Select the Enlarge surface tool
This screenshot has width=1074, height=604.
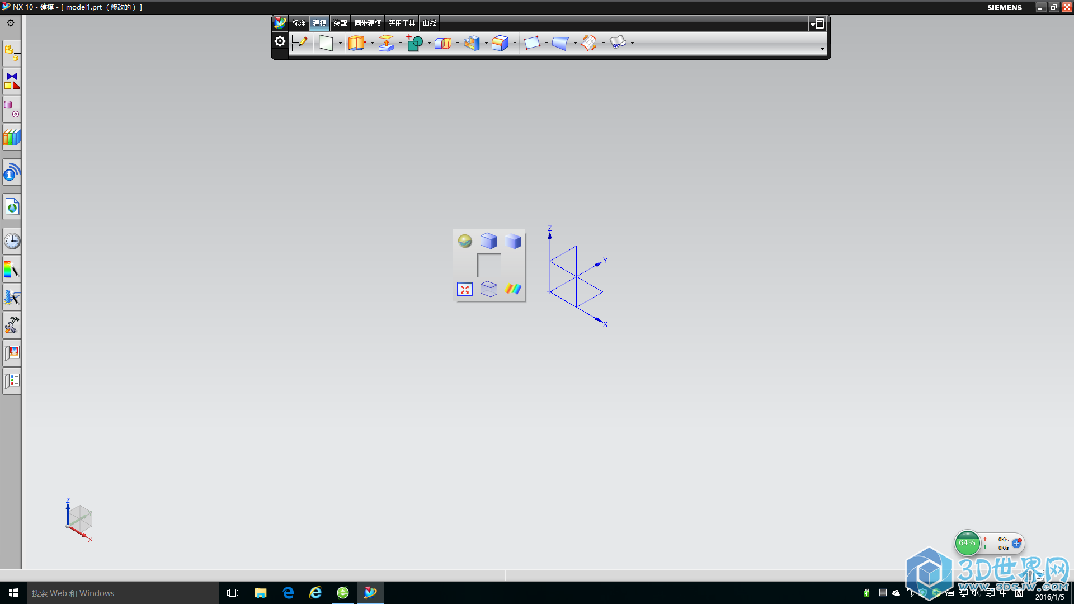point(588,43)
